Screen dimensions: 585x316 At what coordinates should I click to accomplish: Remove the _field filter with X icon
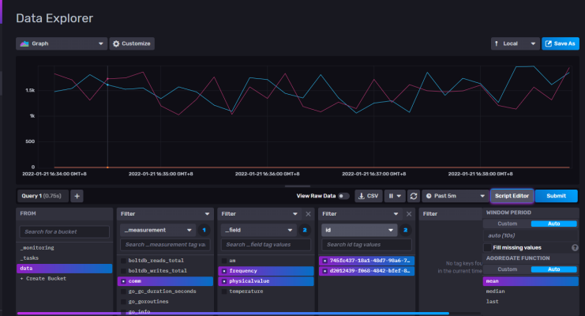[309, 213]
